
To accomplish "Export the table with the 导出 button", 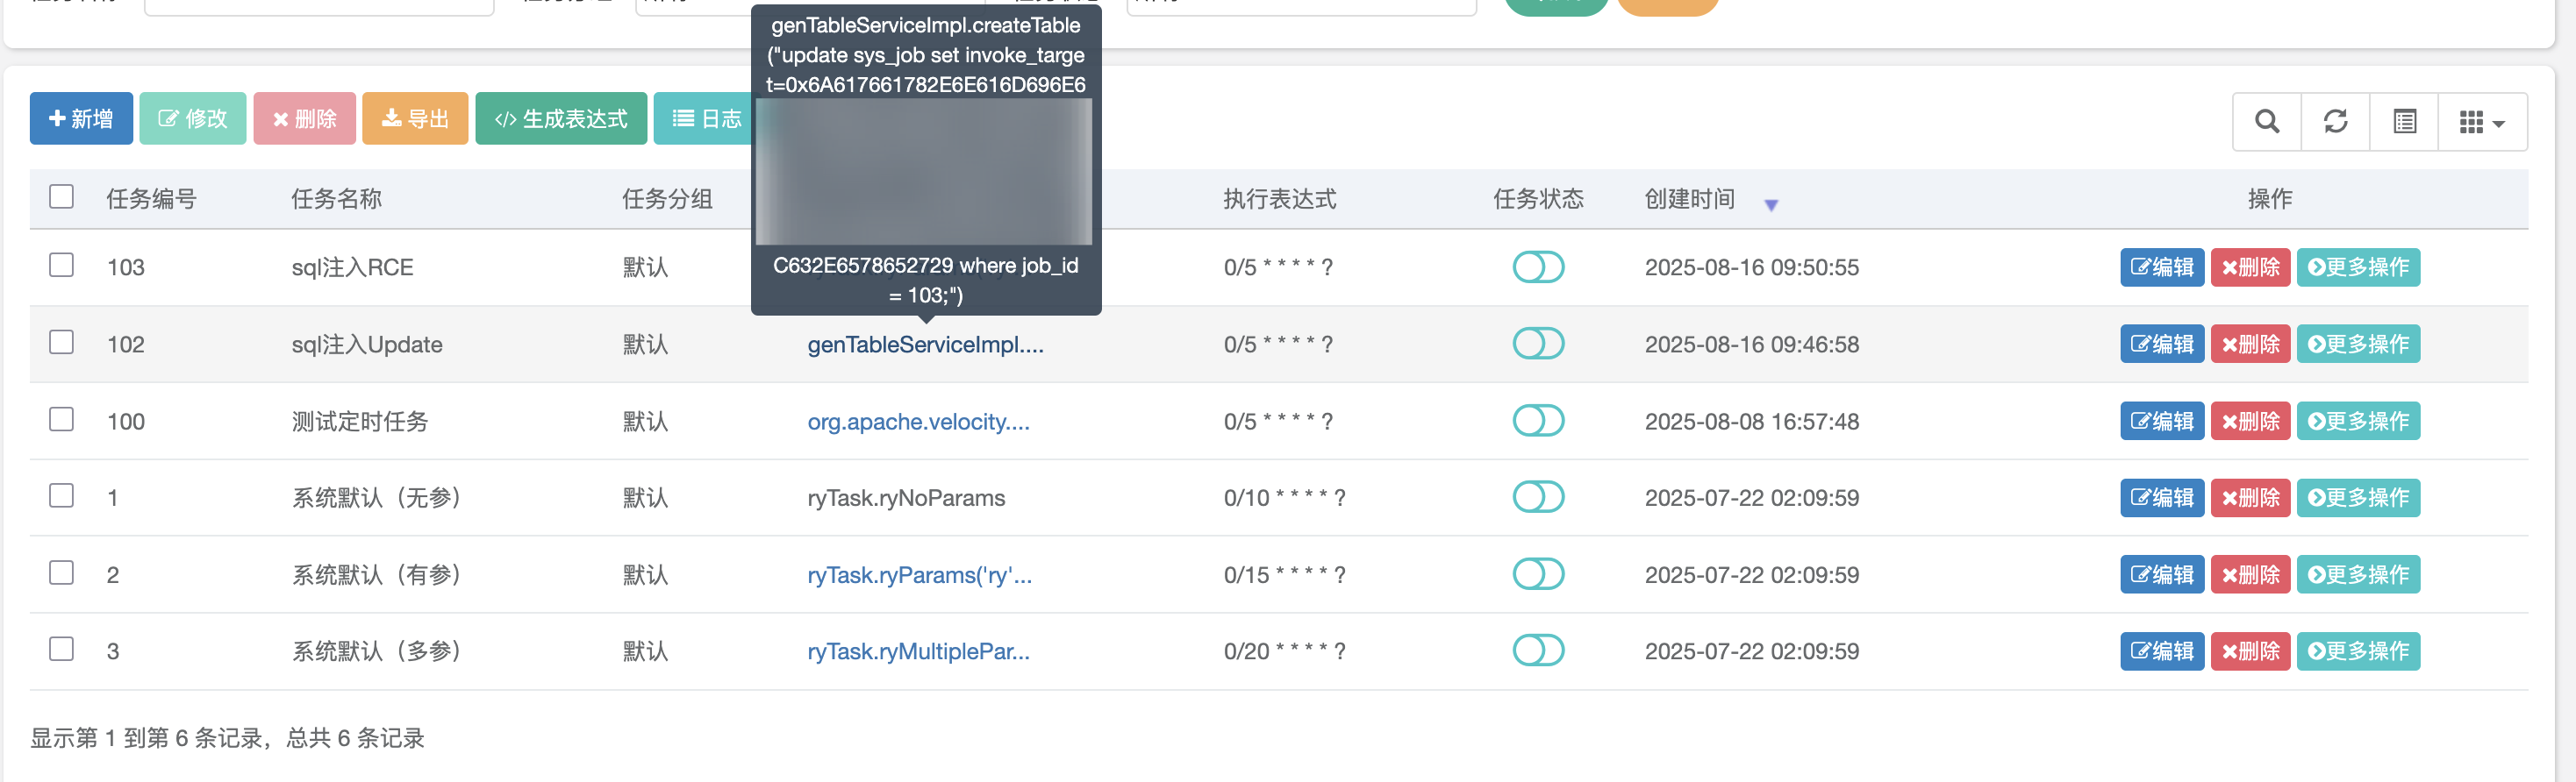I will click(x=415, y=119).
